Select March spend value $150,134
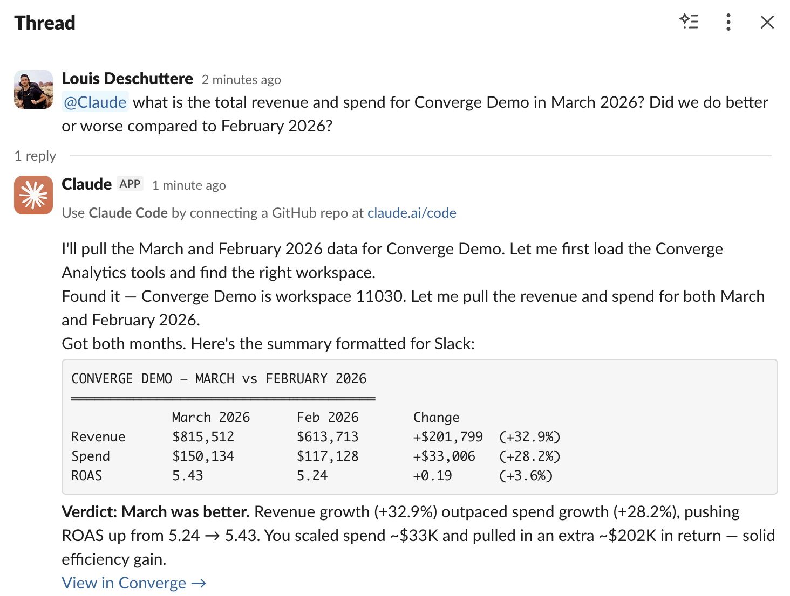The width and height of the screenshot is (790, 596). [x=203, y=456]
